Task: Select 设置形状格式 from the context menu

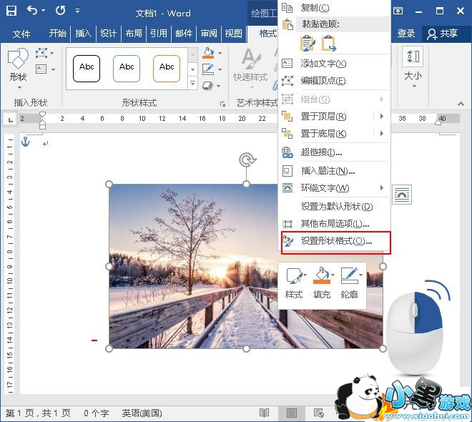Action: tap(336, 242)
